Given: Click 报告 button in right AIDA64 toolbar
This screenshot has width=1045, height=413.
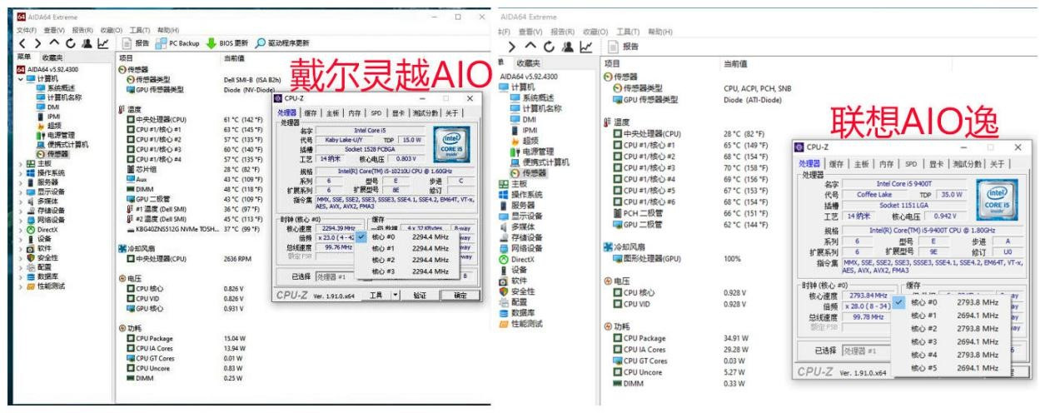Looking at the screenshot, I should pos(624,47).
